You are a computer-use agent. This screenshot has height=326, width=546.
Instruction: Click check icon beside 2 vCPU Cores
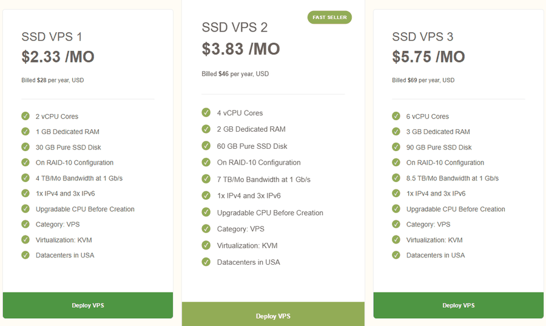(x=25, y=116)
